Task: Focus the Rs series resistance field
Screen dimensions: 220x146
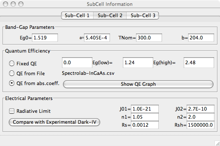Action: coord(145,125)
